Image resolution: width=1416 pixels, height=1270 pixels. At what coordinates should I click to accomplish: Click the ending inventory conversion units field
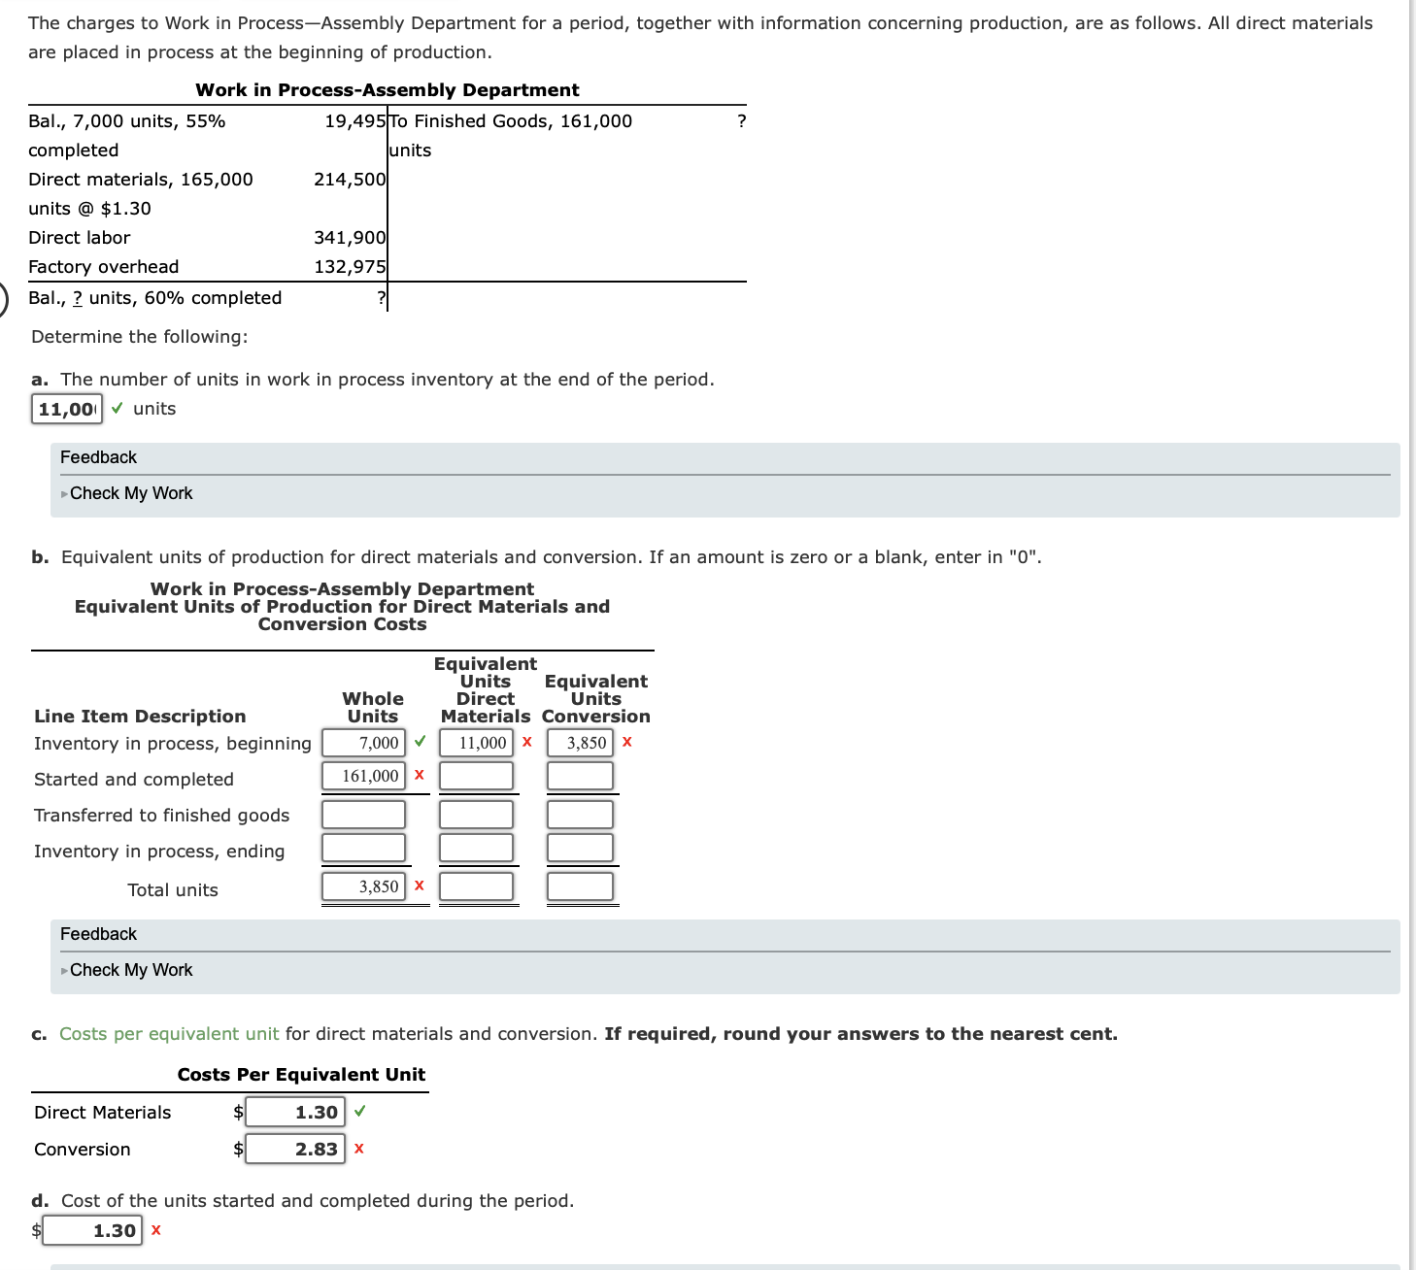tap(580, 847)
